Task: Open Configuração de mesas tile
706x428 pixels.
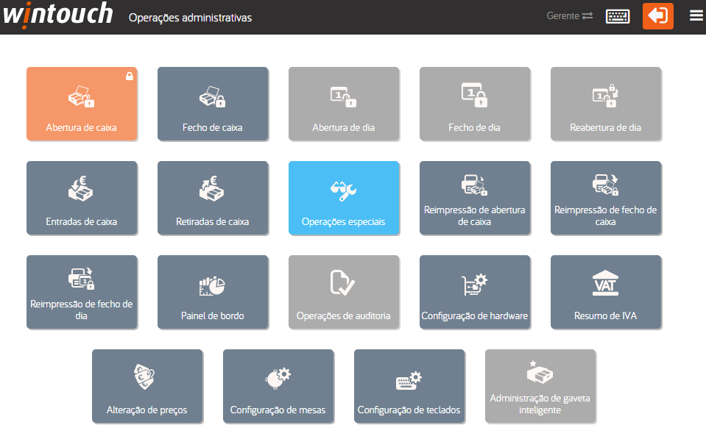Action: (278, 386)
